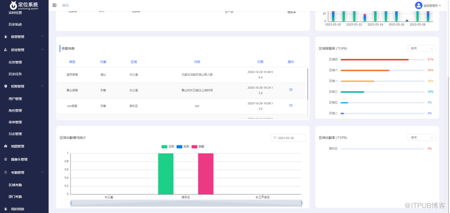Click the 区域四 red progress bar

pyautogui.click(x=375, y=60)
